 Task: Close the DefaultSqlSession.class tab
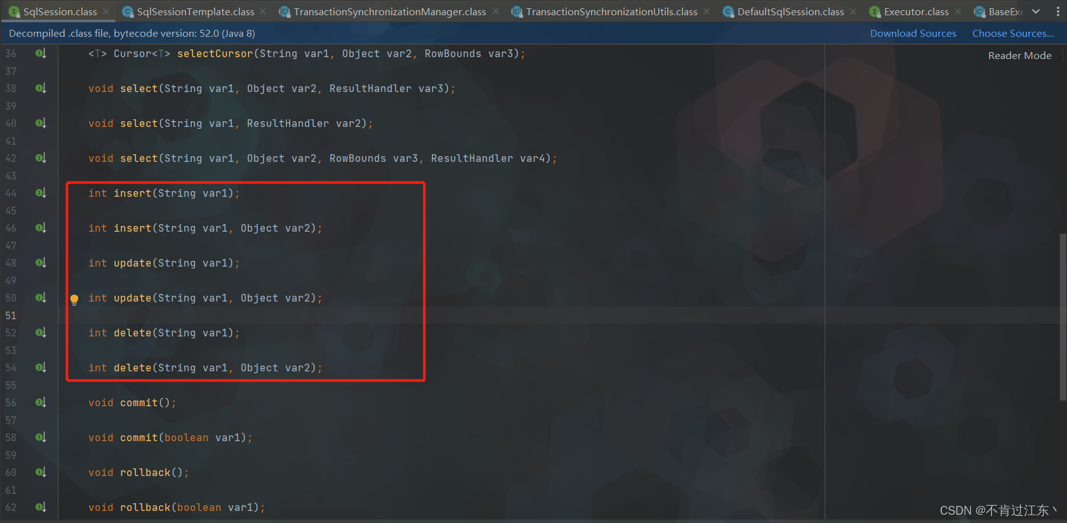tap(853, 11)
